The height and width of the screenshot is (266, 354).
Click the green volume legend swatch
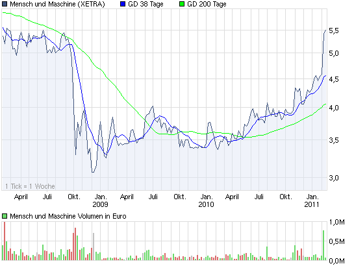(x=5, y=216)
